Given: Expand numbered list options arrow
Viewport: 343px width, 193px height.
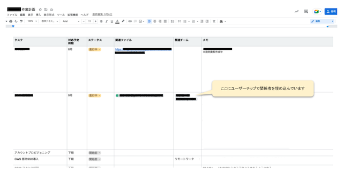Looking at the screenshot, I should [197, 21].
